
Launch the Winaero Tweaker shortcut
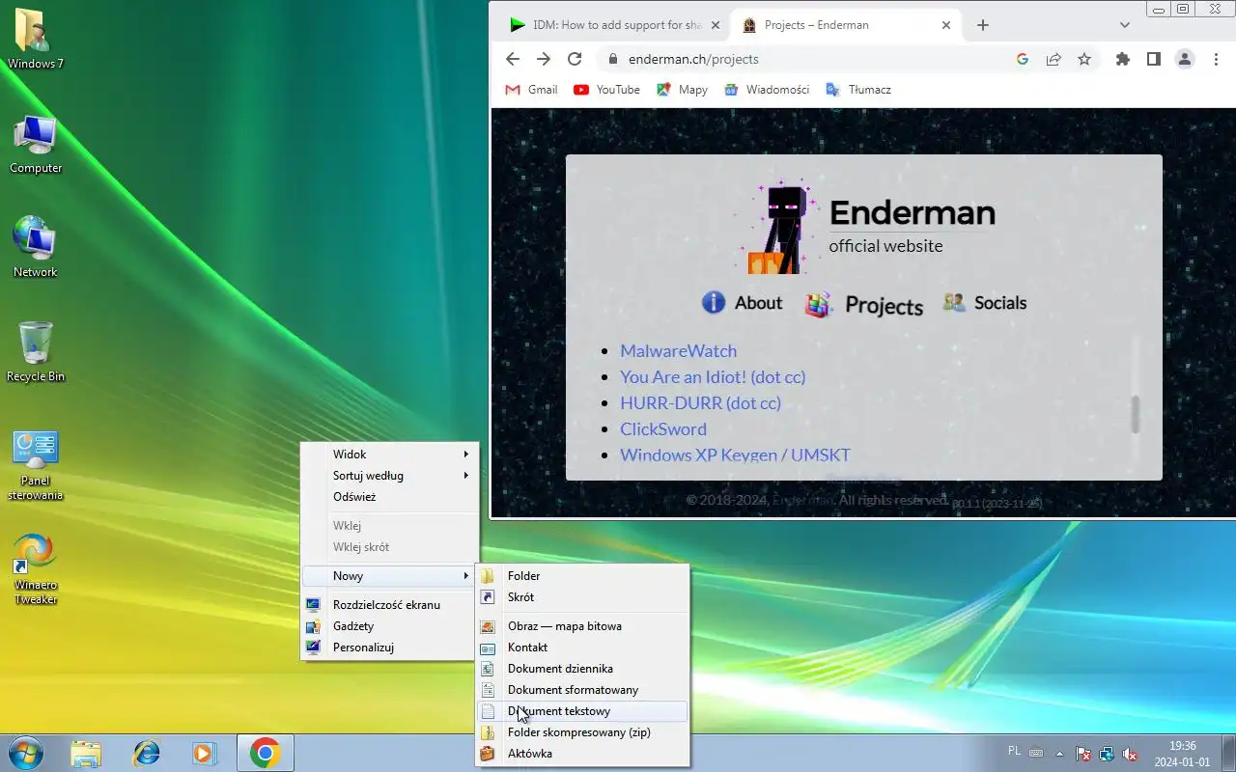click(36, 569)
